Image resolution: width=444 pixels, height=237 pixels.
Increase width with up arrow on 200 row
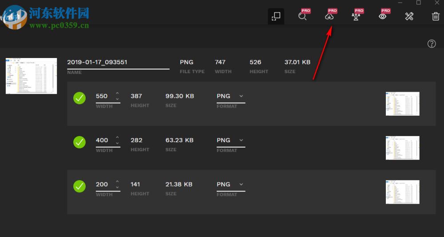point(117,181)
